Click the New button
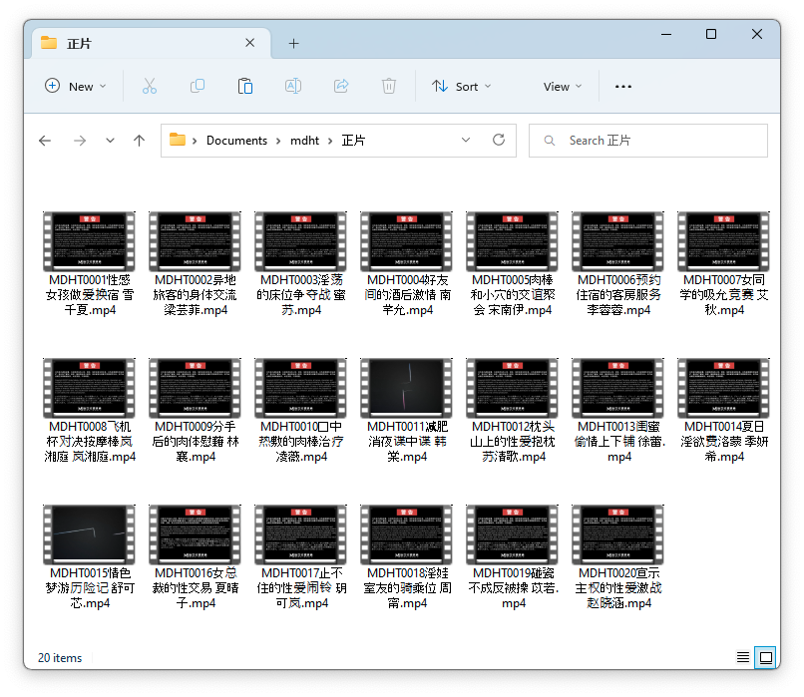The height and width of the screenshot is (697, 804). coord(76,87)
